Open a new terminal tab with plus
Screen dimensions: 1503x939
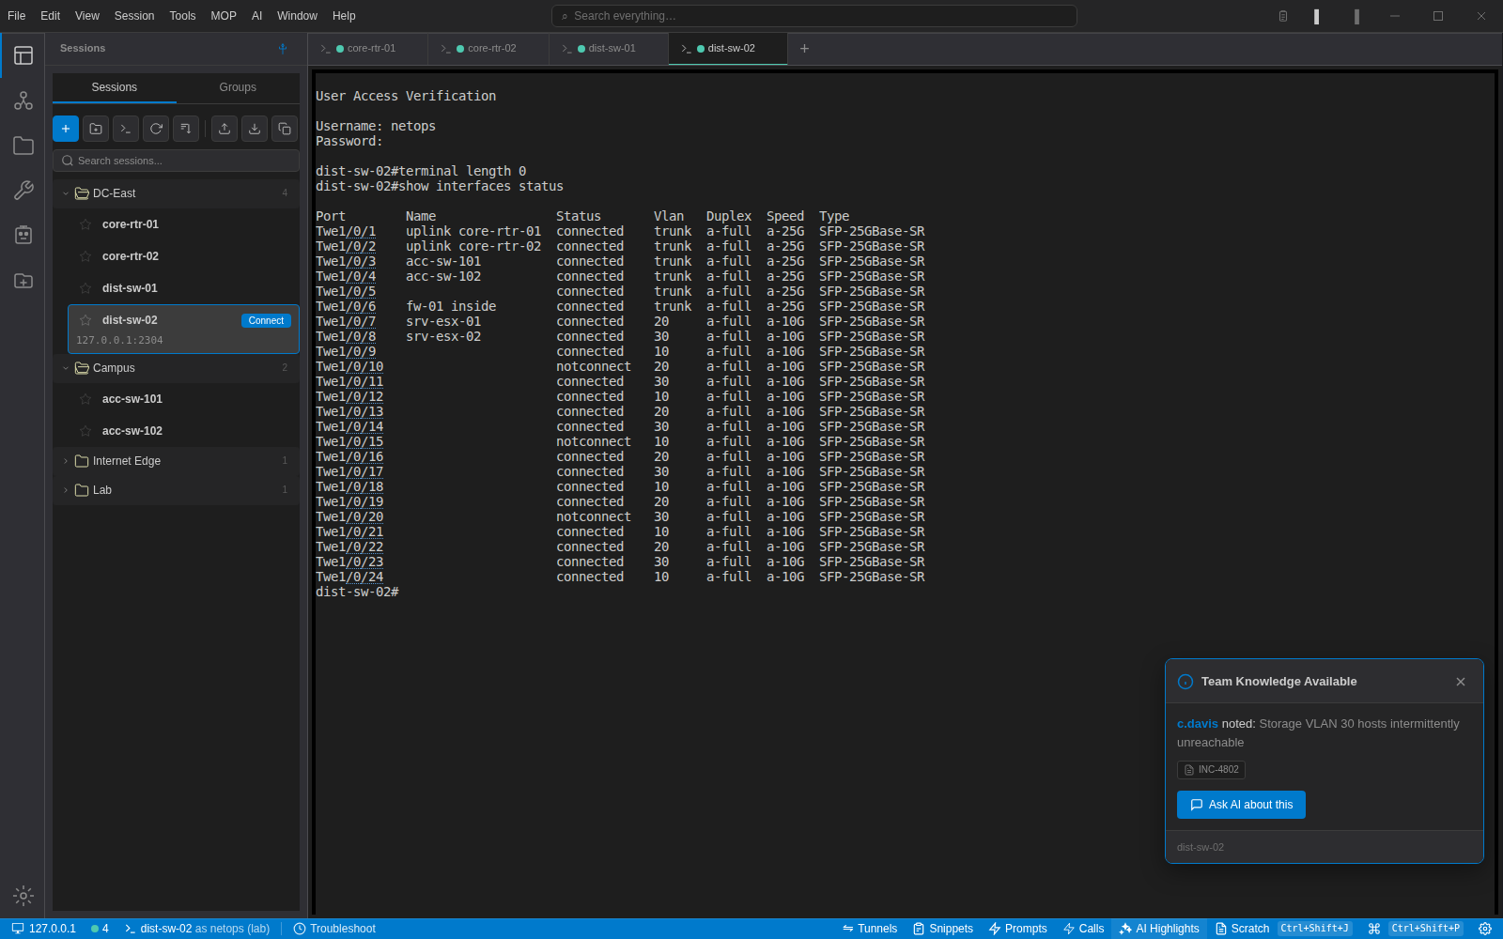click(804, 49)
